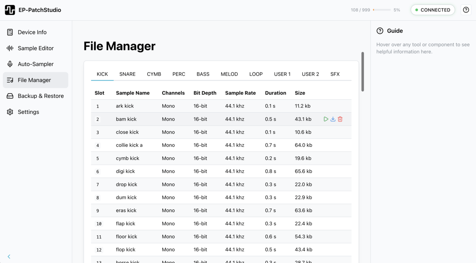This screenshot has width=476, height=263.
Task: Select the USER 2 tab
Action: [310, 74]
